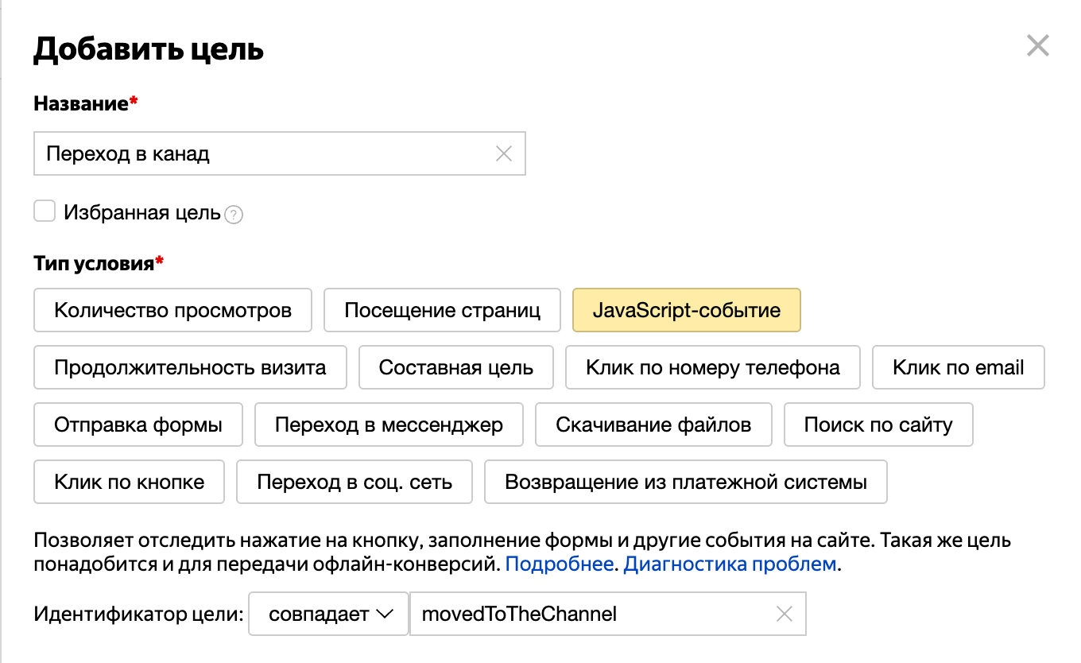Open the Диагностика проблем link
Image resolution: width=1081 pixels, height=663 pixels.
tap(728, 563)
